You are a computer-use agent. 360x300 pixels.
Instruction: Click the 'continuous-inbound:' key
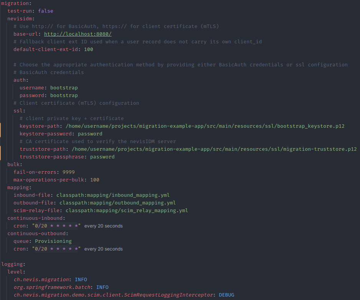[36, 218]
